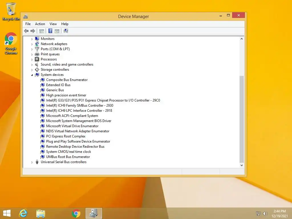Image resolution: width=292 pixels, height=219 pixels.
Task: Collapse the System devices node
Action: (32, 75)
